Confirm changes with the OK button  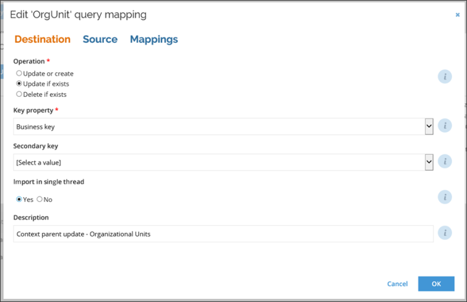point(436,284)
